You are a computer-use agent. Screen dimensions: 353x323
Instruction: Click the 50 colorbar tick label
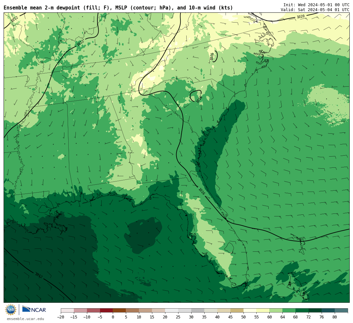tap(244, 317)
